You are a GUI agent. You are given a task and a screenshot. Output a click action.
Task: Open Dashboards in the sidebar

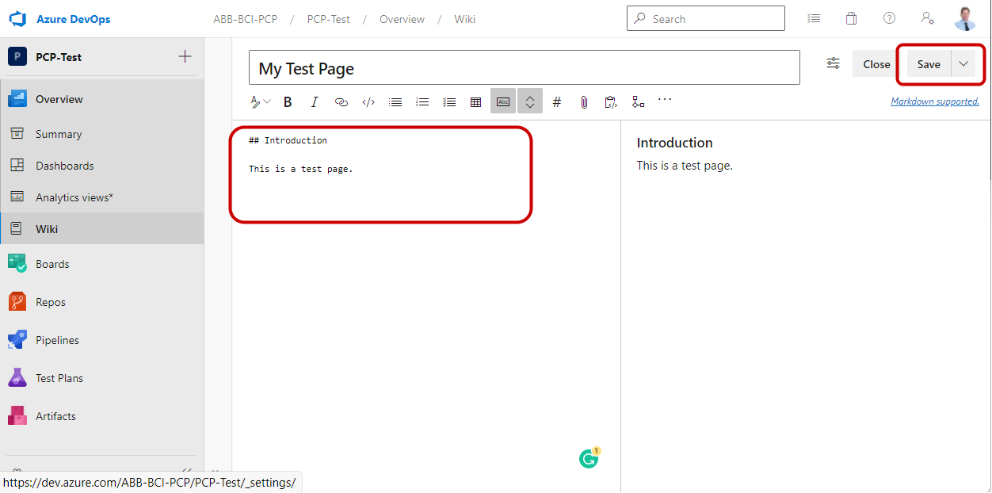point(101,166)
